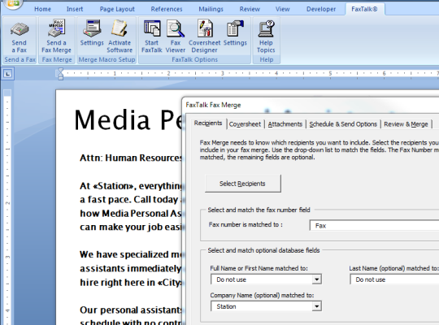
Task: Click the FaxTalk Fax Merge title bar
Action: (311, 105)
